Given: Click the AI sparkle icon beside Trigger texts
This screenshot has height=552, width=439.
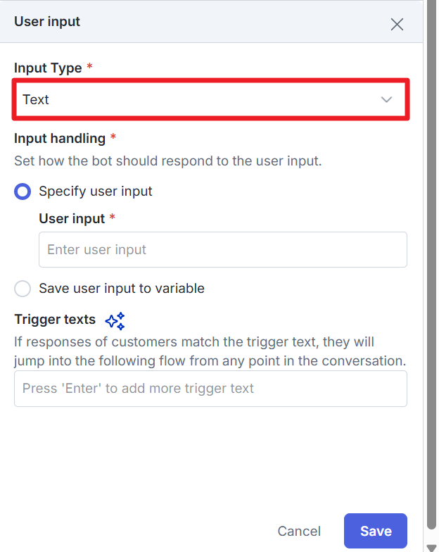Looking at the screenshot, I should pos(115,321).
